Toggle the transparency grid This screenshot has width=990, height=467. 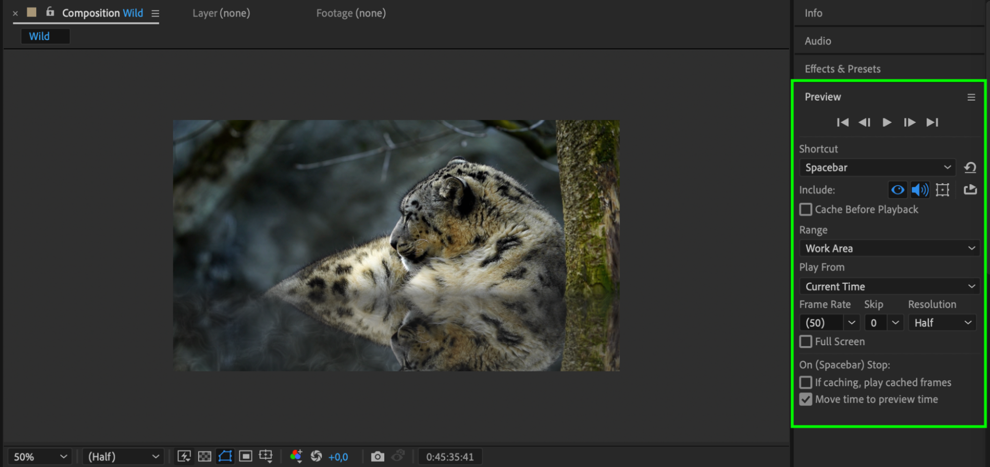point(205,456)
